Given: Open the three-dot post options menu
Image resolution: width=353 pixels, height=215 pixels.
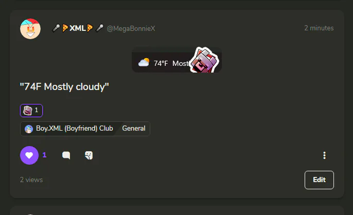Looking at the screenshot, I should (x=324, y=155).
